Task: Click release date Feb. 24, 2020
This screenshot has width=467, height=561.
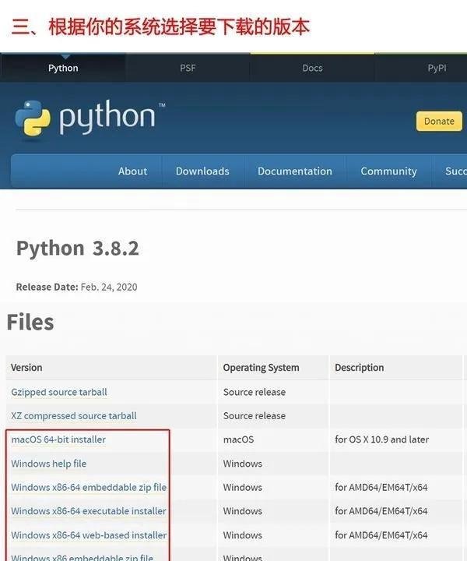Action: click(109, 287)
